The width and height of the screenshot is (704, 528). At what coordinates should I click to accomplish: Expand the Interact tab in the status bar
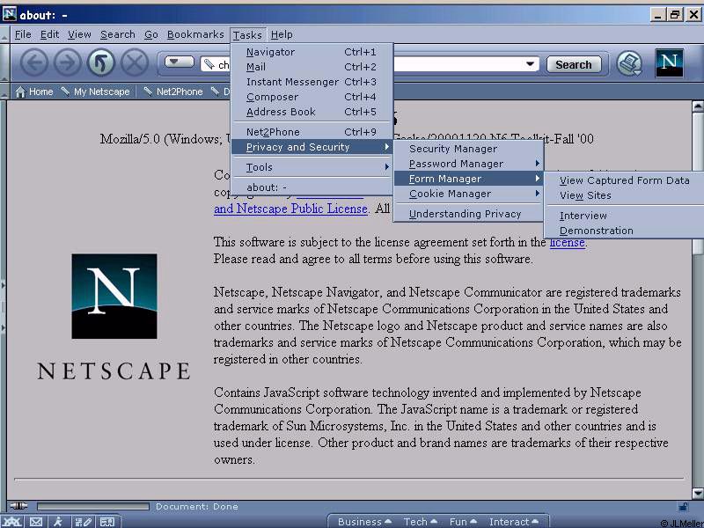click(513, 522)
